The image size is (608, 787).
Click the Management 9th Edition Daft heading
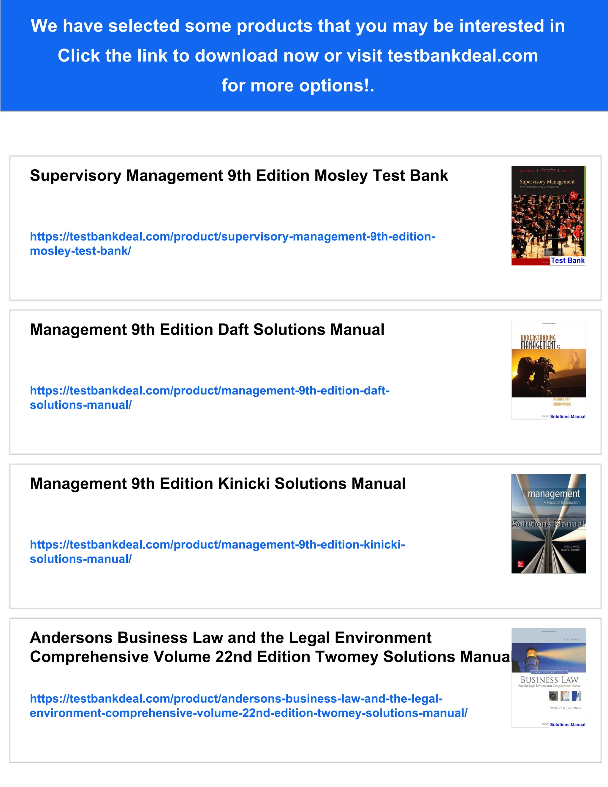[x=207, y=330]
